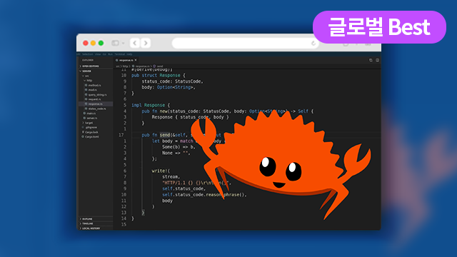Open the Selection menu
The height and width of the screenshot is (257, 457).
(87, 54)
